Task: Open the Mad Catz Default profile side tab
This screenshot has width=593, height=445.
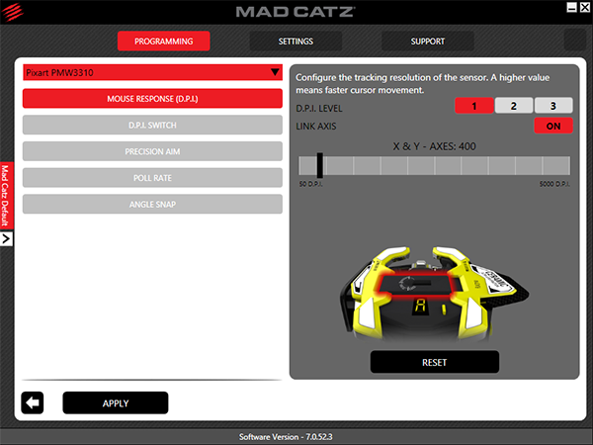Action: pos(6,196)
